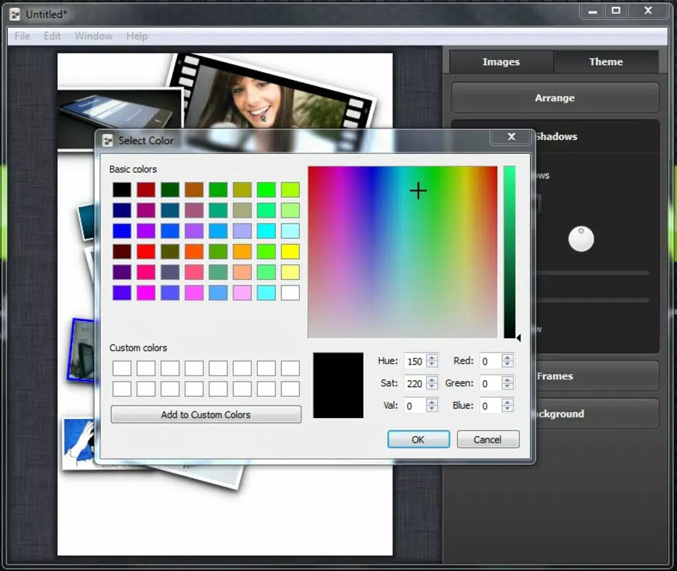Screen dimensions: 677x571
Task: Maximize the Untitled window
Action: 616,11
